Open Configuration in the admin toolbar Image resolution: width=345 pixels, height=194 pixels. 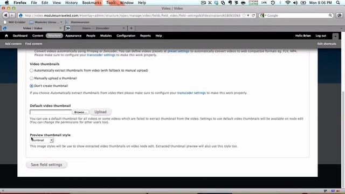(x=126, y=36)
